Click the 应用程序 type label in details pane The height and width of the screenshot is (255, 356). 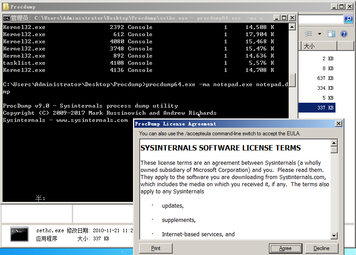point(46,238)
